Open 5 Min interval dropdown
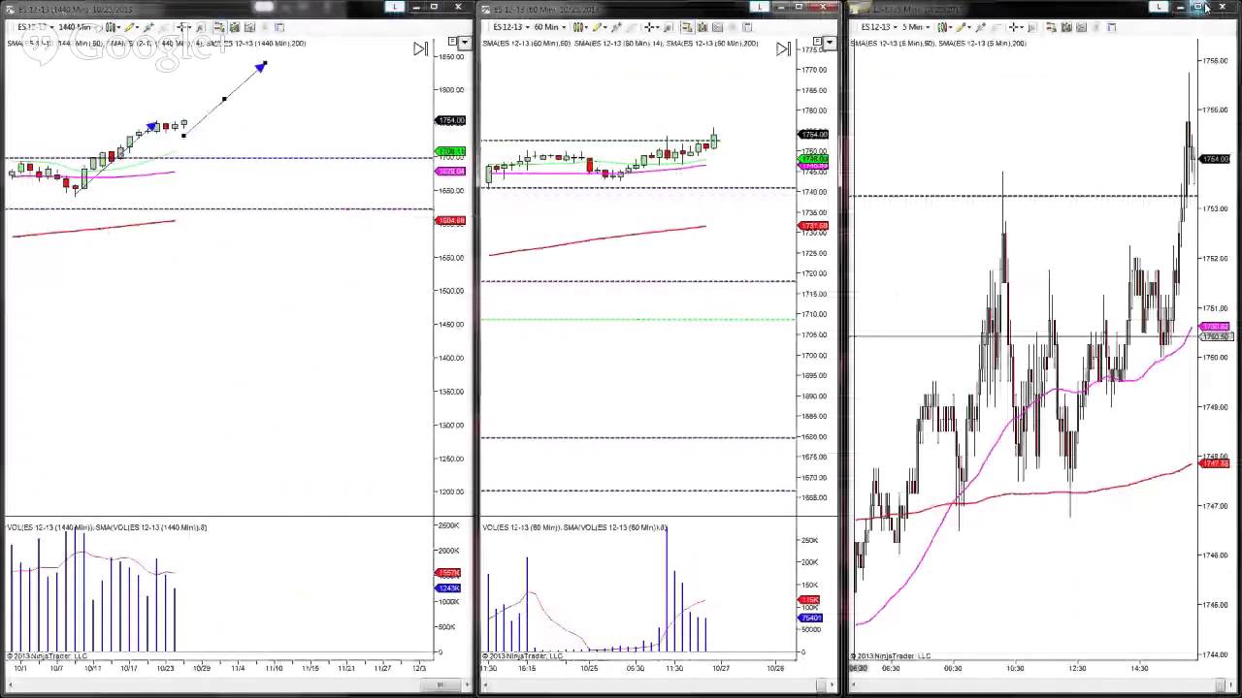The height and width of the screenshot is (698, 1242). (x=916, y=27)
